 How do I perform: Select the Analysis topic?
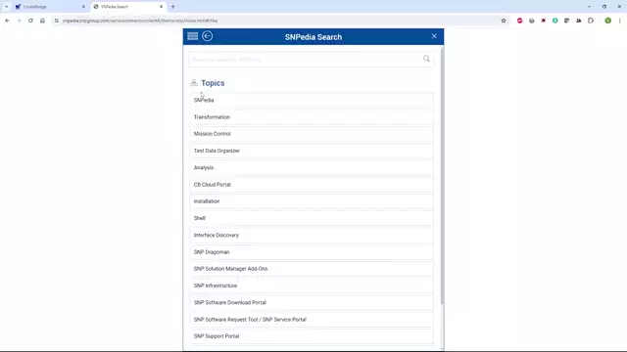tap(312, 167)
